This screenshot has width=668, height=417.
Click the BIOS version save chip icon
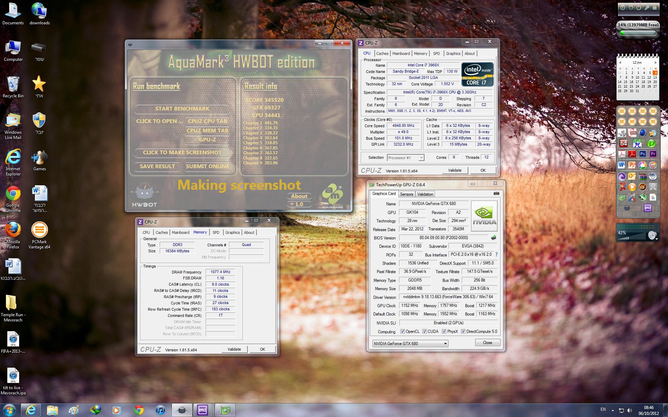pos(493,238)
